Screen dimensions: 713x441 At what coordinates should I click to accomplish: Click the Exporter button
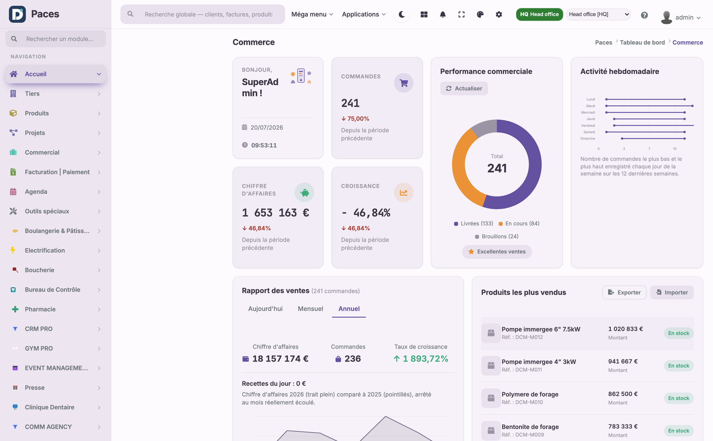coord(624,292)
